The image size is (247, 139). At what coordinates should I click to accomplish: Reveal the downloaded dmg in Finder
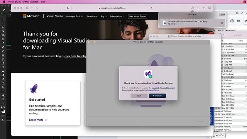tap(222, 23)
